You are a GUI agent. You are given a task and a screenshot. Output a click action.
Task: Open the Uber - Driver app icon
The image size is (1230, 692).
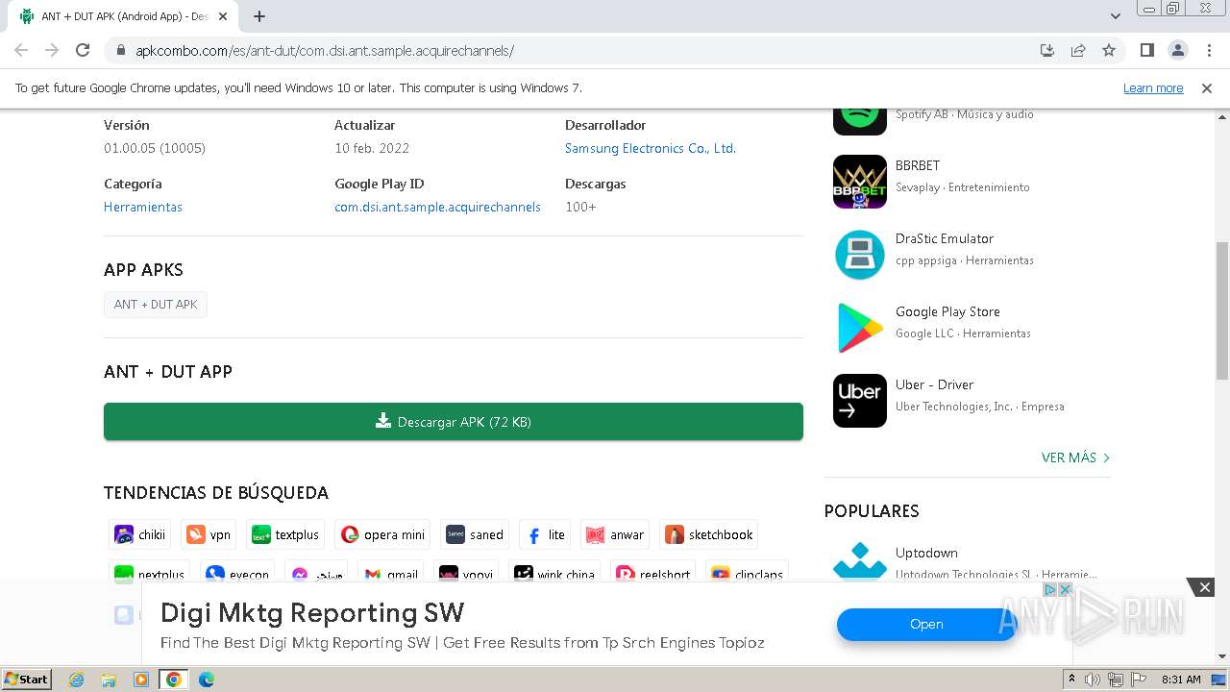pos(860,401)
